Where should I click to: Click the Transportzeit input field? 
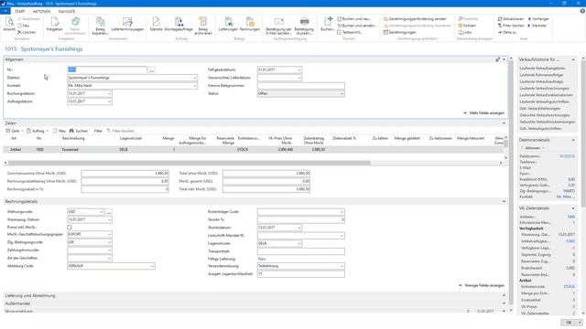click(301, 251)
